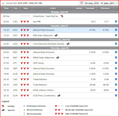Image resolution: width=119 pixels, height=117 pixels.
Task: Expand Initial Jobless Claims details
Action: click(116, 90)
